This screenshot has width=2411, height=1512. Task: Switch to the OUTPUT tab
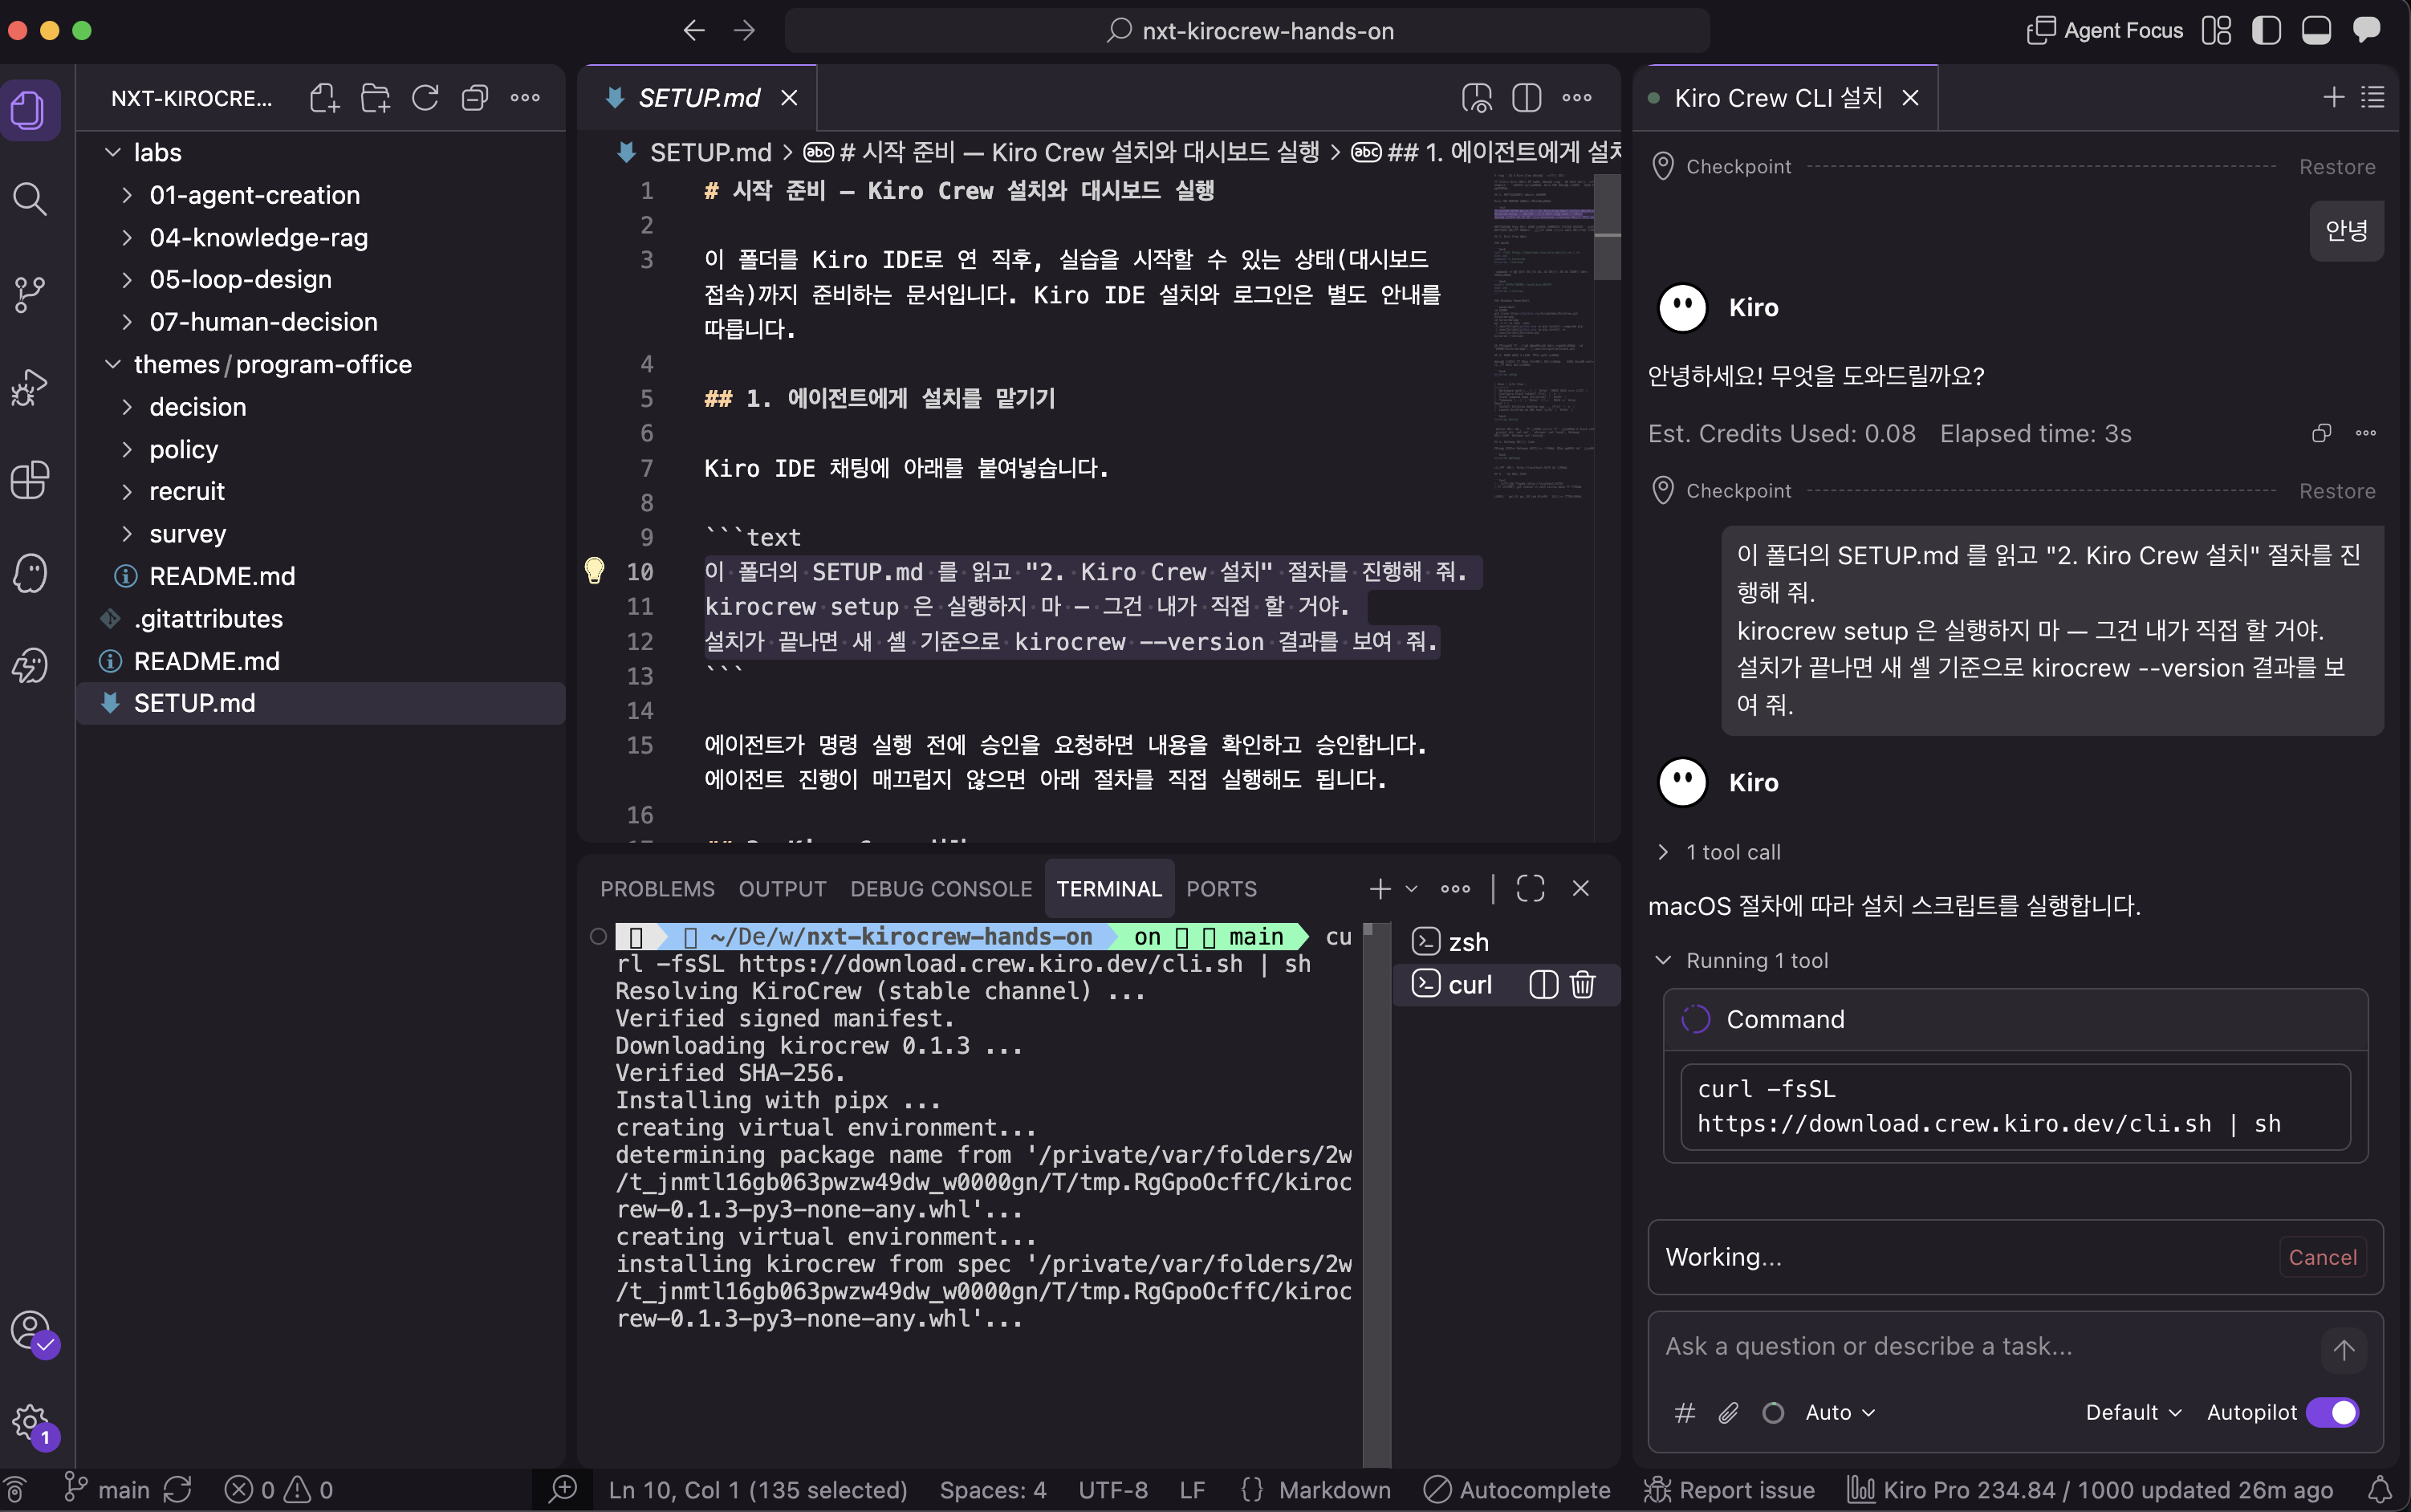coord(782,889)
